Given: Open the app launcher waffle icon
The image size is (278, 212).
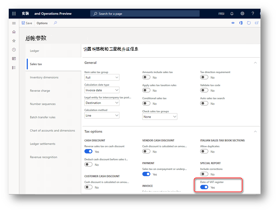Looking at the screenshot, I should 14,13.
